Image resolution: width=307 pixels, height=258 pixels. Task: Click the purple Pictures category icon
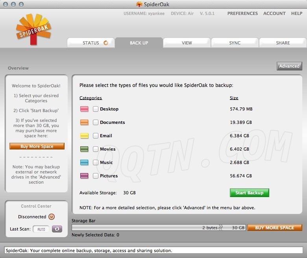click(84, 176)
